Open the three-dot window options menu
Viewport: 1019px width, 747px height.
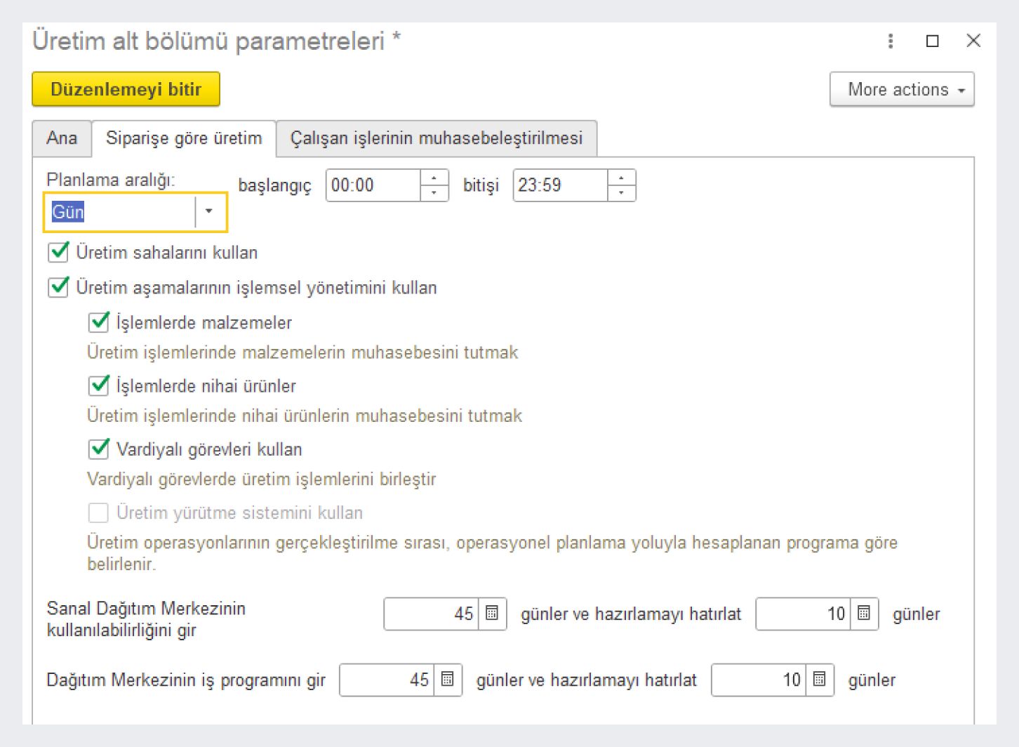[891, 41]
